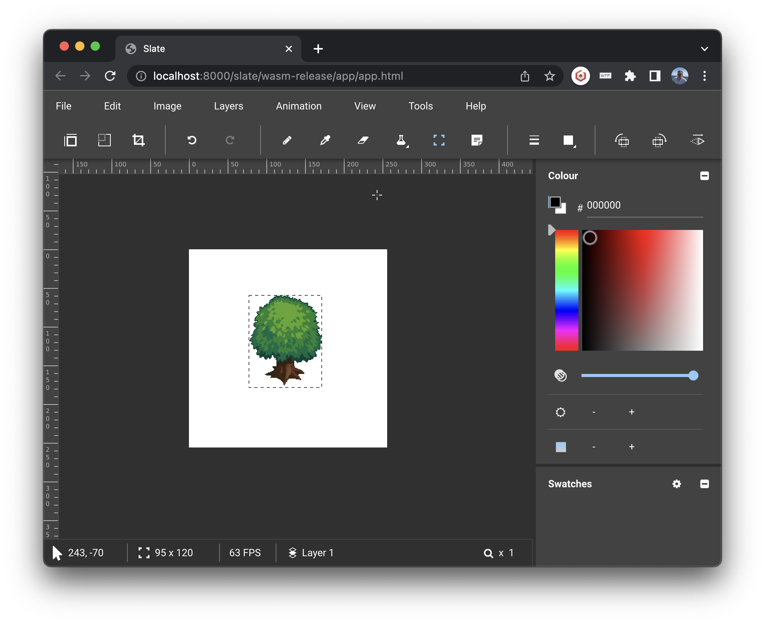Collapse the Swatches panel
This screenshot has height=624, width=765.
click(x=705, y=484)
